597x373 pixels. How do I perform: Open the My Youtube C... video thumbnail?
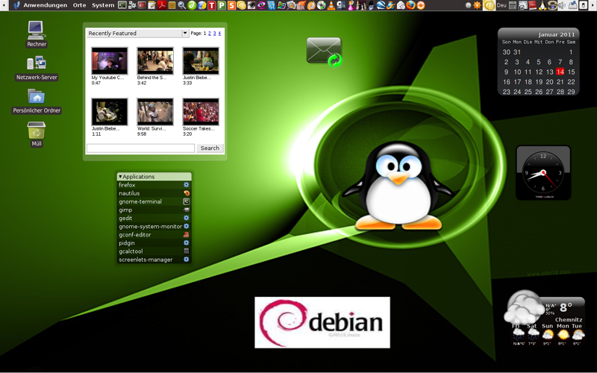click(x=109, y=61)
